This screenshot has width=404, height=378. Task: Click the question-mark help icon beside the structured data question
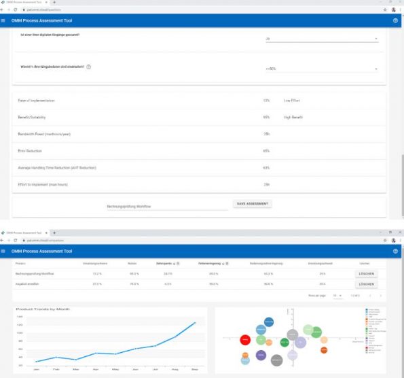coord(89,67)
